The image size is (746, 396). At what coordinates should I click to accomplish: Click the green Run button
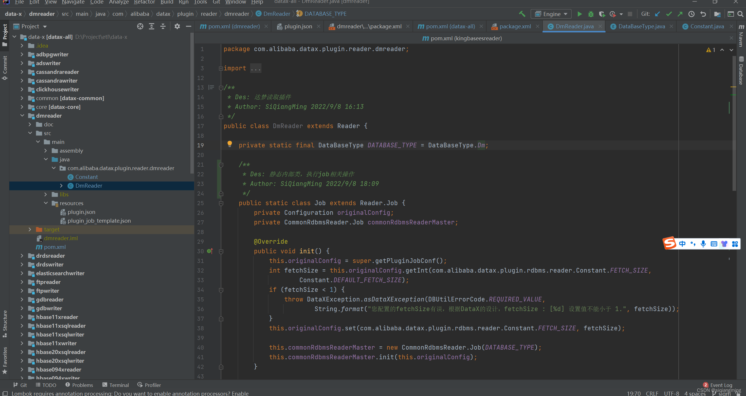tap(580, 14)
